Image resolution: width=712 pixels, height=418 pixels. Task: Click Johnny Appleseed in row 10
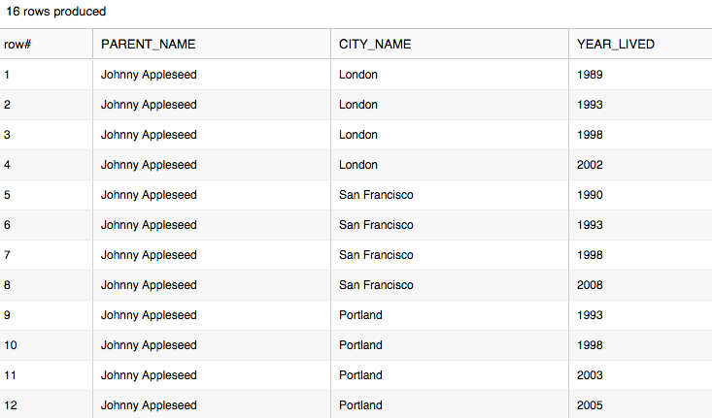(x=149, y=345)
